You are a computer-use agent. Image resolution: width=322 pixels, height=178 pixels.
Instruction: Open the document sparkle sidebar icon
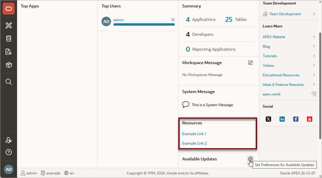(9, 52)
